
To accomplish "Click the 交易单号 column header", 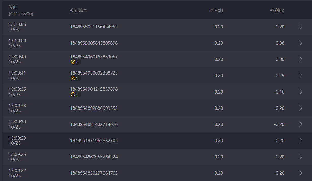I will coord(78,10).
